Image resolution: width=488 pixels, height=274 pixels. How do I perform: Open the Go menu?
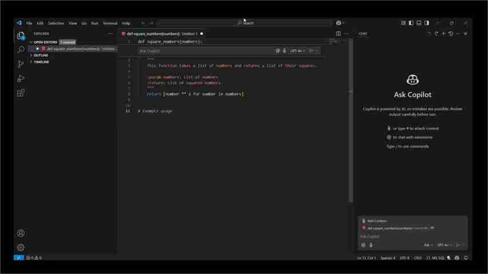tap(84, 23)
